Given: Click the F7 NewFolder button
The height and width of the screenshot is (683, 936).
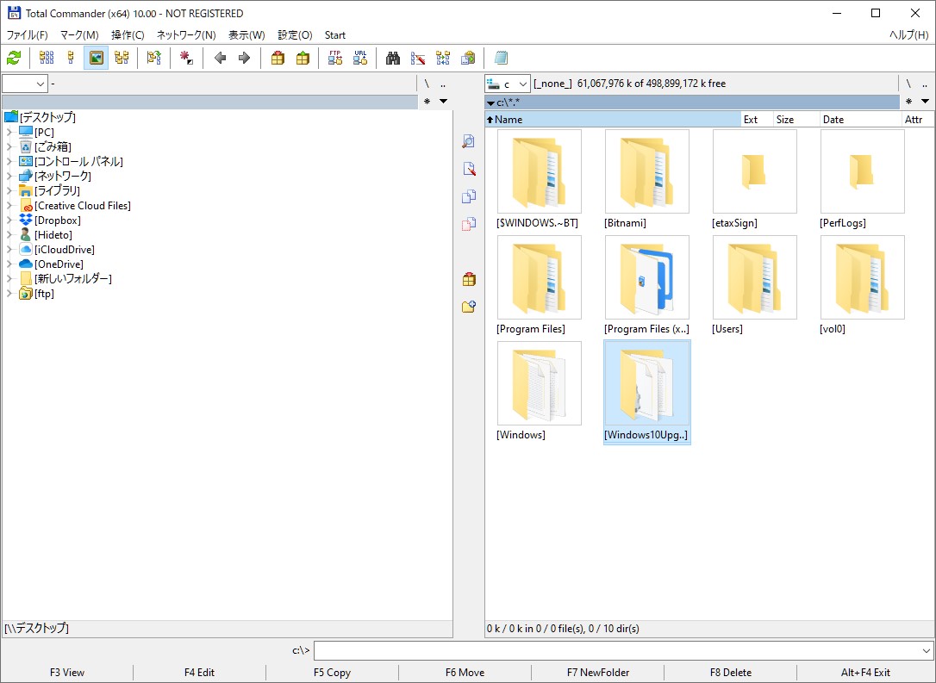Looking at the screenshot, I should 597,673.
